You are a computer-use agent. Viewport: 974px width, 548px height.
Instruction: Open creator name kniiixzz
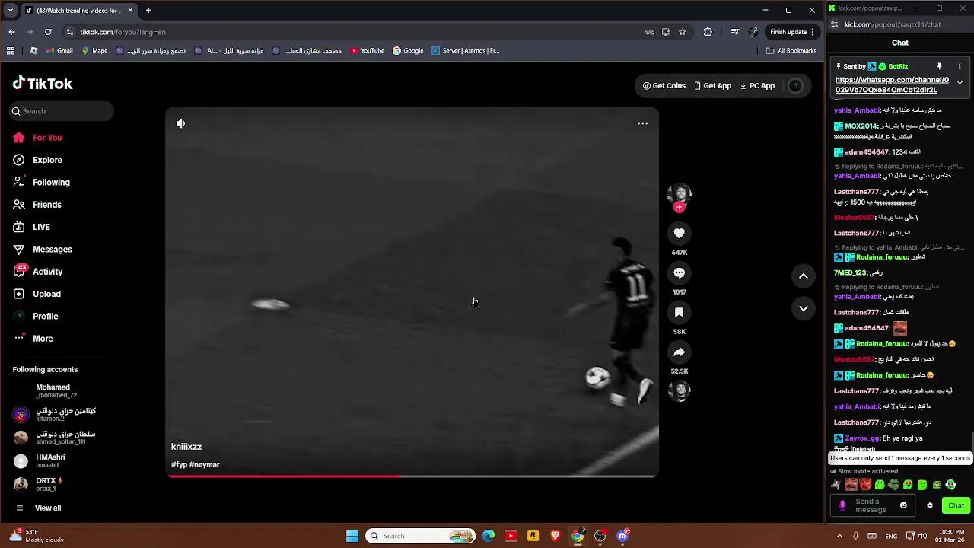[x=186, y=447]
